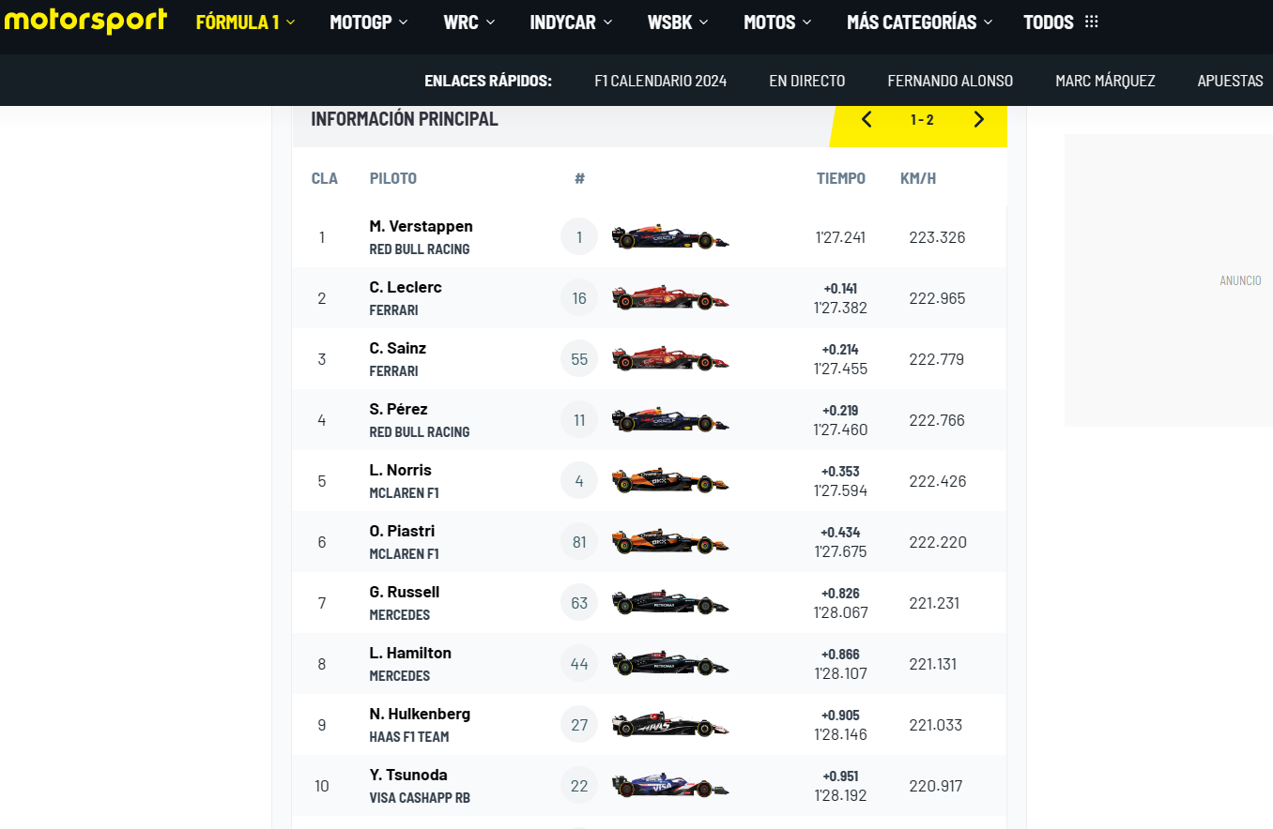This screenshot has height=829, width=1273.
Task: Click Hulkenberg's Haas car image
Action: pyautogui.click(x=670, y=725)
